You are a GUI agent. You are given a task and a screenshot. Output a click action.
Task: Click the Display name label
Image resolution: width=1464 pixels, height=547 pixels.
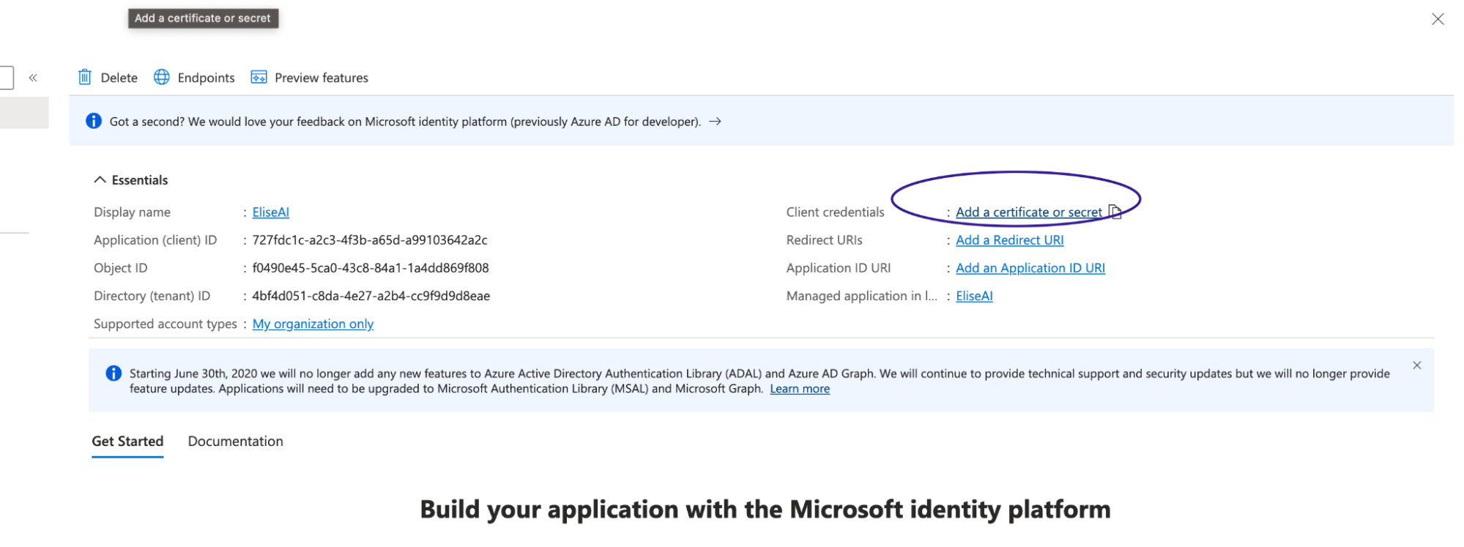click(x=132, y=212)
